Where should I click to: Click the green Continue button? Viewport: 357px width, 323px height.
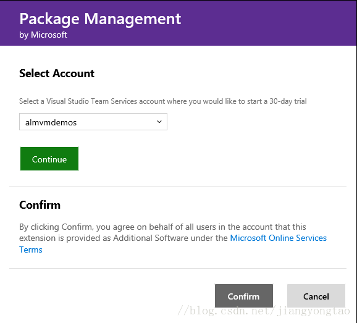[49, 159]
